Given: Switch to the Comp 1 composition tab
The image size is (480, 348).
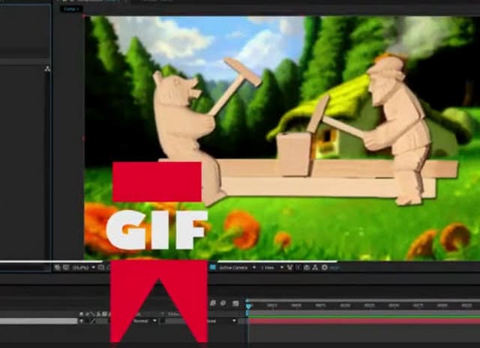Looking at the screenshot, I should [71, 9].
